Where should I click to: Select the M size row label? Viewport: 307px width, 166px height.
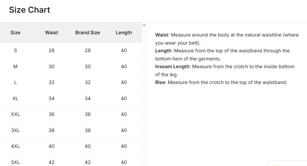pyautogui.click(x=15, y=66)
